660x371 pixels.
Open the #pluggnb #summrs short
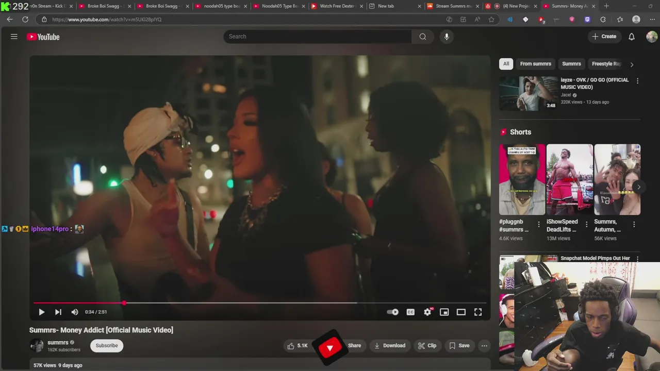[x=522, y=179]
